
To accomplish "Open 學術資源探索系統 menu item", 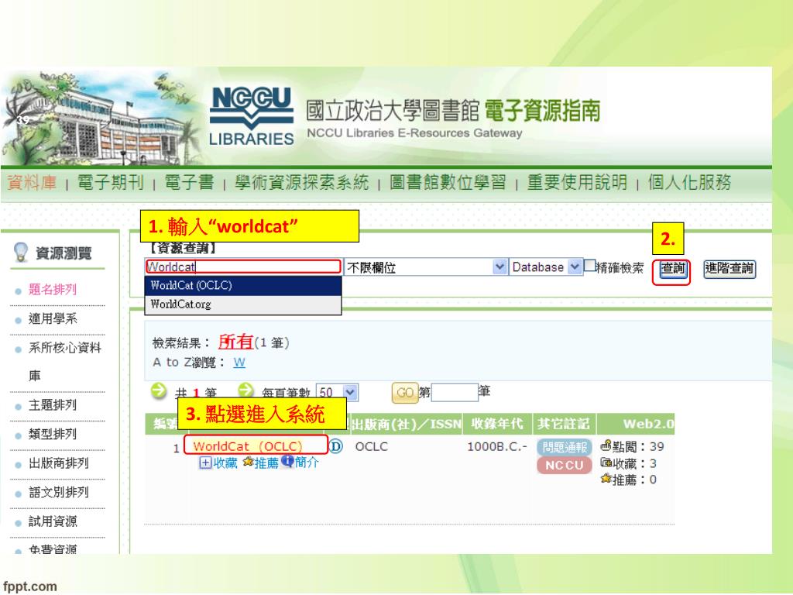I will [x=301, y=182].
